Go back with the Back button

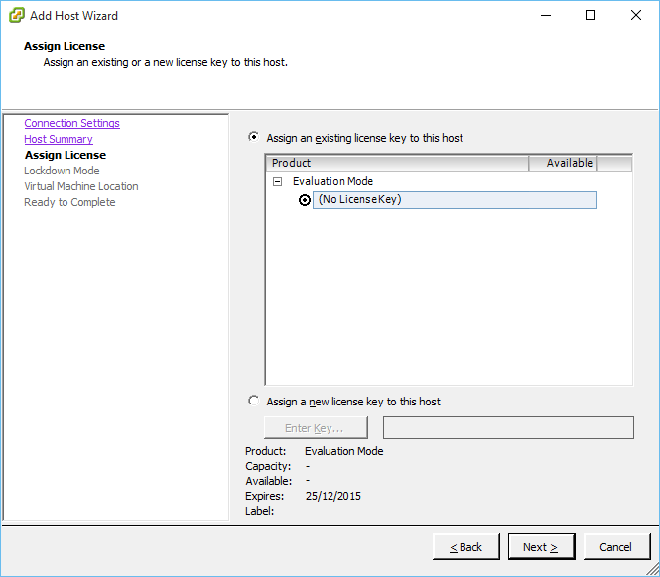(x=465, y=547)
